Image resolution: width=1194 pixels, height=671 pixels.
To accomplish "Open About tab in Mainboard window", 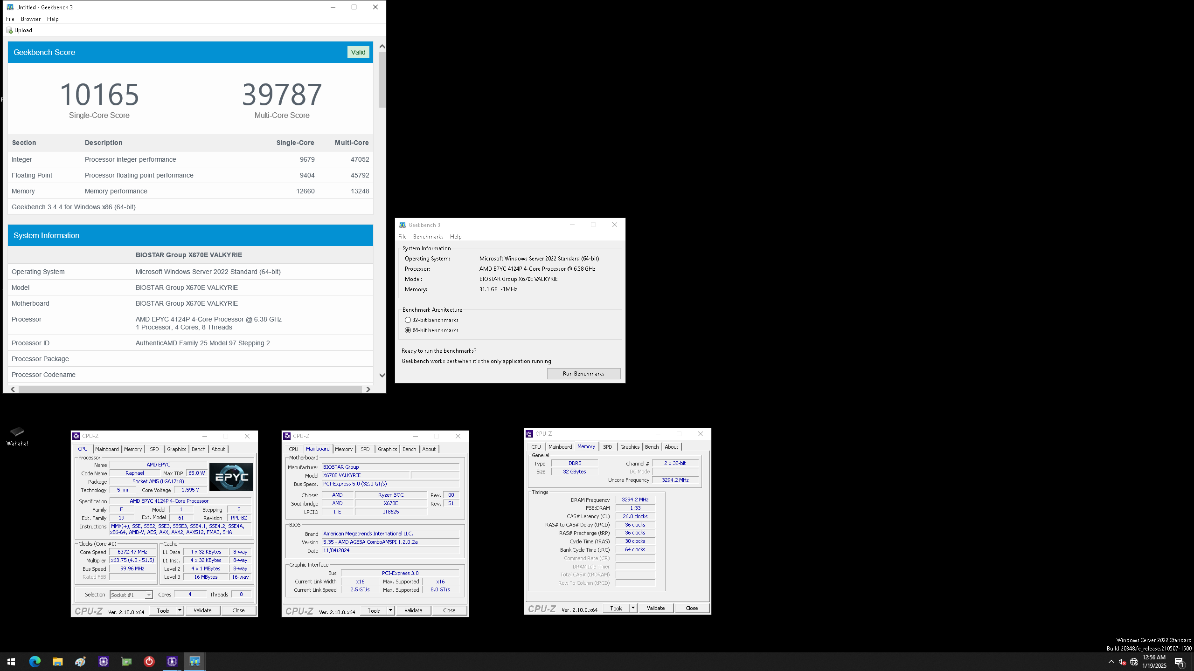I will tap(429, 449).
